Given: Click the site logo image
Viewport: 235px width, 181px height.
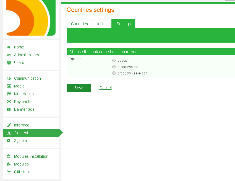Looking at the screenshot, I should [x=31, y=18].
